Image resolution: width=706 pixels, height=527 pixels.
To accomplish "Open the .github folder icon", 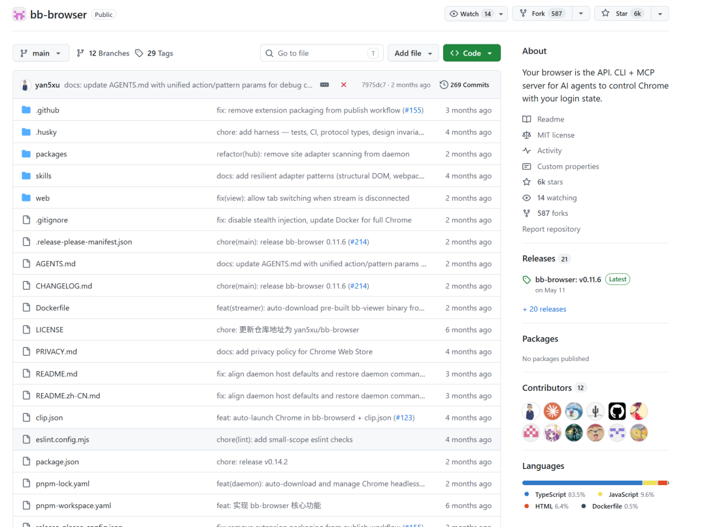I will [26, 110].
